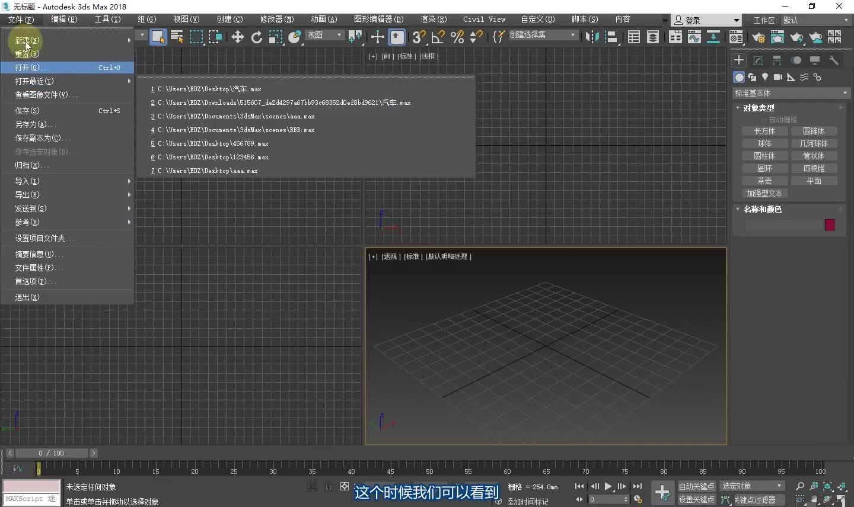This screenshot has height=507, width=854.
Task: Open 渲染 menu in menu bar
Action: coord(434,20)
